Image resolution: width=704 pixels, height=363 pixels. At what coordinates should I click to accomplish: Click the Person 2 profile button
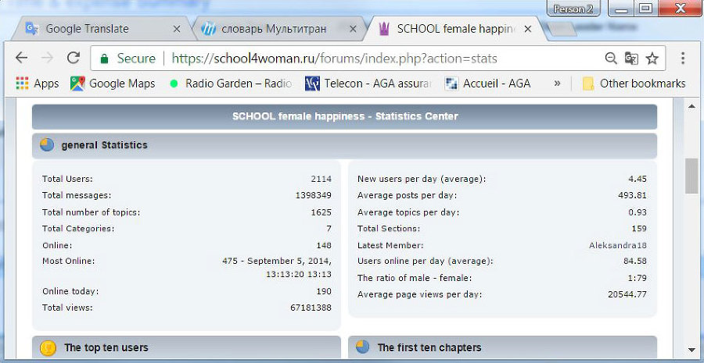point(573,9)
